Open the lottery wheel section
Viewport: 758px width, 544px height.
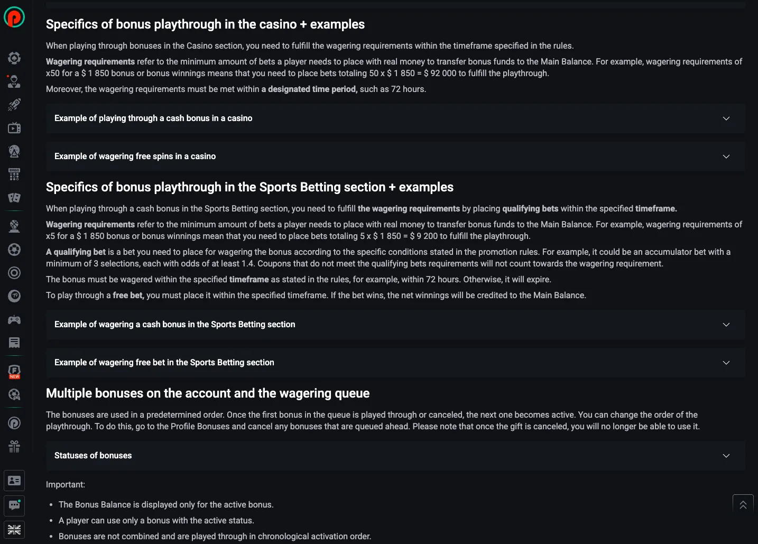[x=14, y=151]
